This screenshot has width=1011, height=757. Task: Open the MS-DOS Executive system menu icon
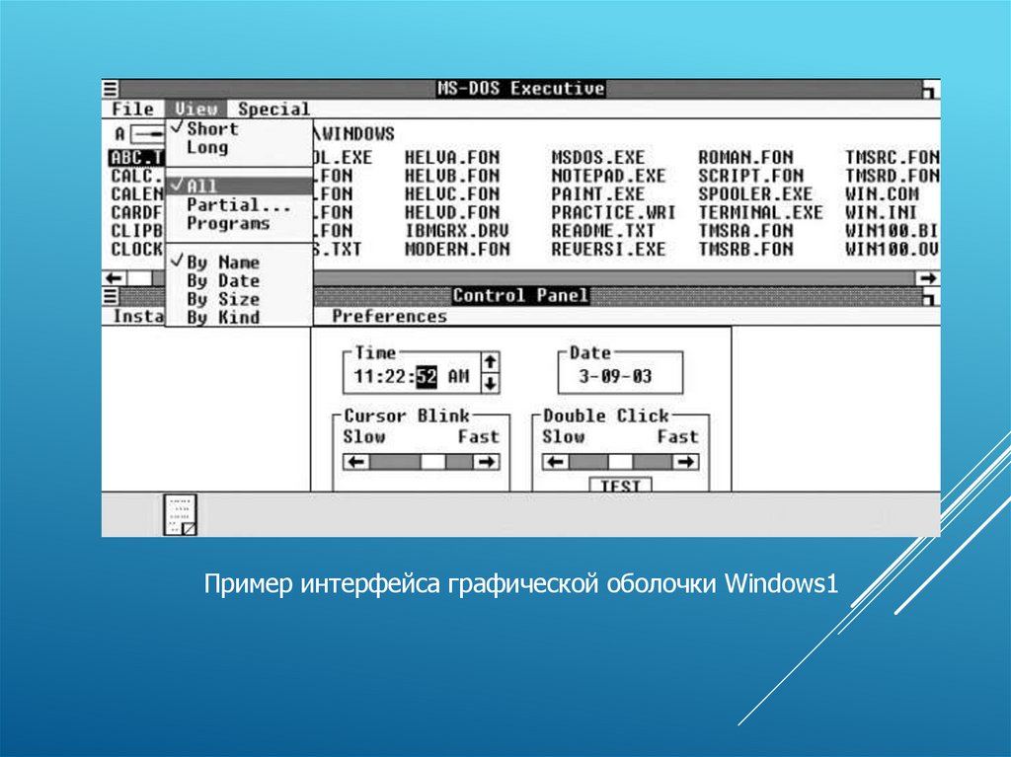coord(111,89)
